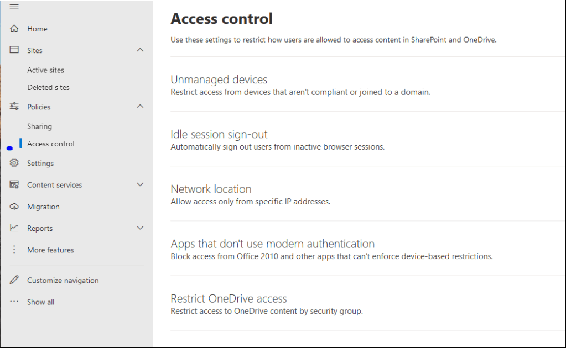
Task: Click the hamburger navigation menu icon
Action: click(x=14, y=7)
